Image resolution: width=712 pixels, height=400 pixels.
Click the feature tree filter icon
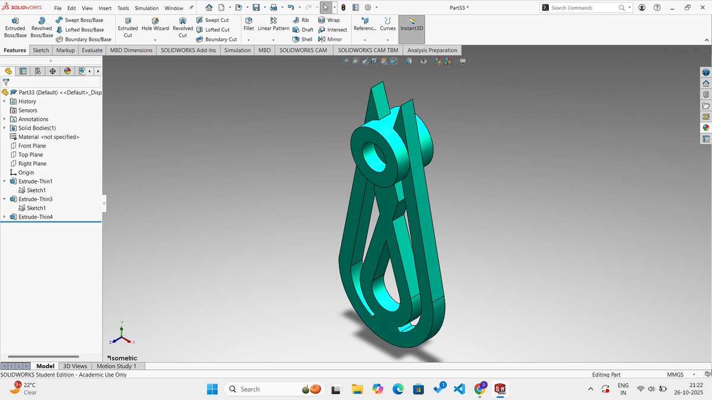pos(6,82)
